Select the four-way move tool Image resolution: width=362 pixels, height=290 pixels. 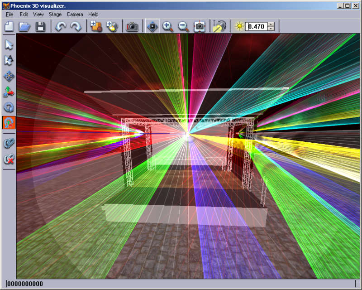9,76
